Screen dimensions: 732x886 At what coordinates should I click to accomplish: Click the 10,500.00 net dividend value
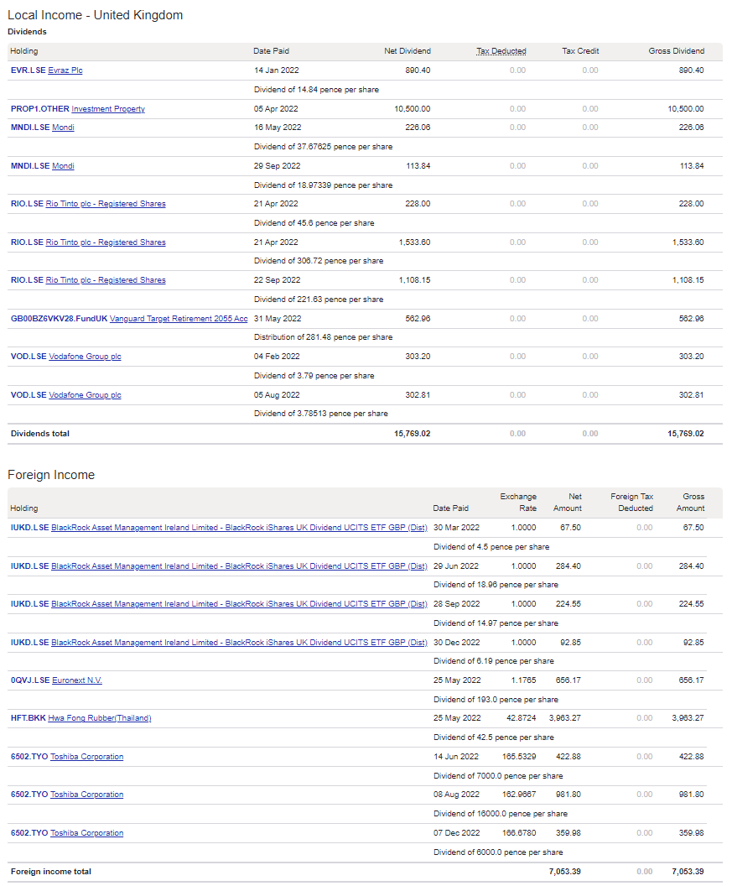[x=412, y=108]
